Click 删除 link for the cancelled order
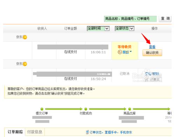The width and height of the screenshot is (187, 137). (156, 74)
